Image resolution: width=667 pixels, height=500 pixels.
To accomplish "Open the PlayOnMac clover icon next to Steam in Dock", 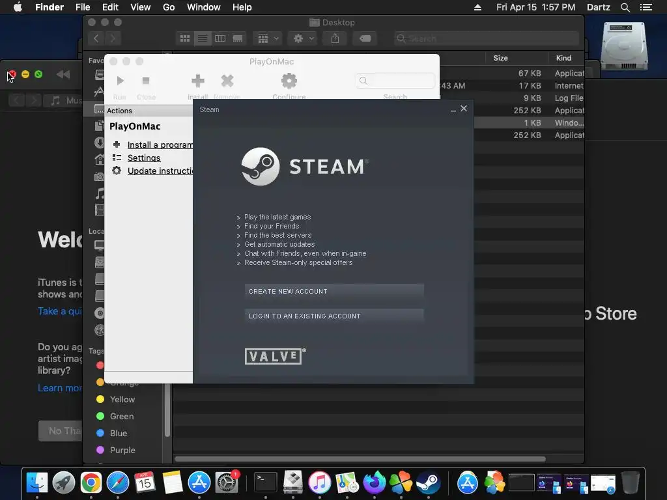I will (x=401, y=482).
